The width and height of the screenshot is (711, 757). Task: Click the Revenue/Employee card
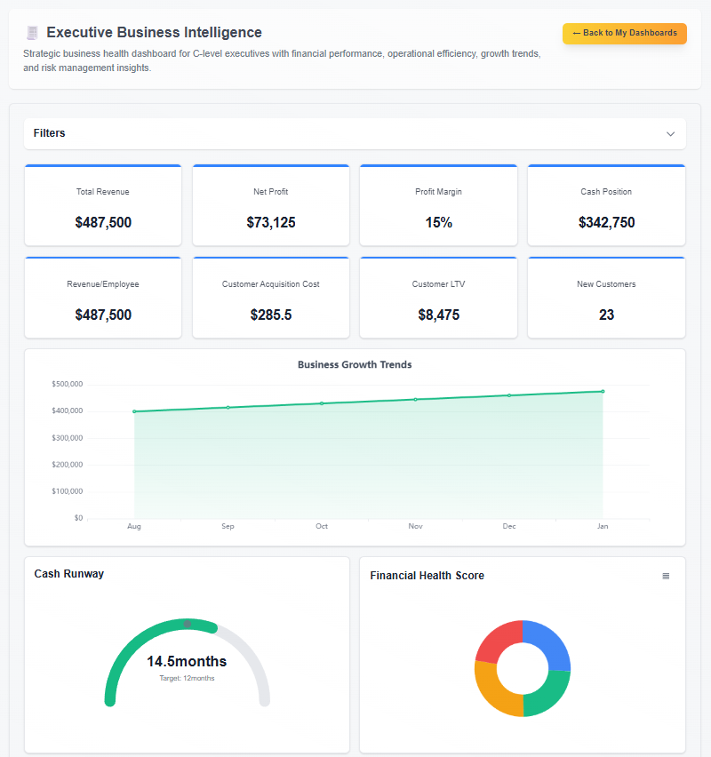point(103,298)
